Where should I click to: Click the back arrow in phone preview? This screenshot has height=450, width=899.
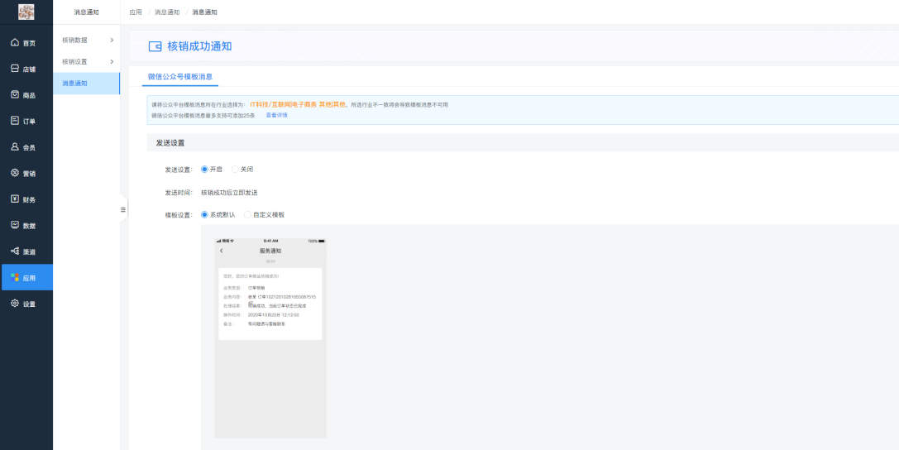[x=221, y=251]
